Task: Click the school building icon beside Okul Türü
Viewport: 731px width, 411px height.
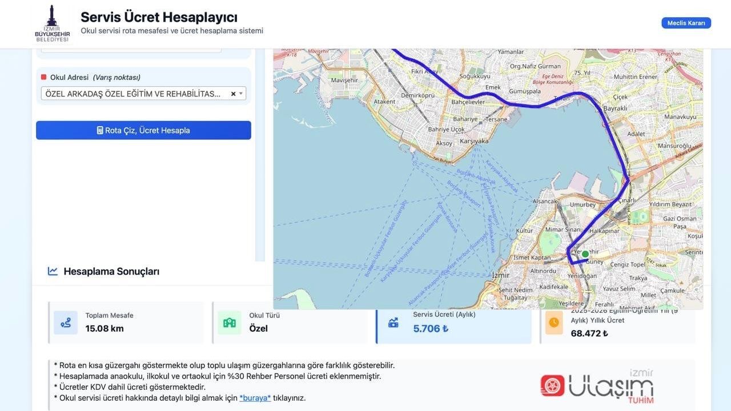Action: click(x=229, y=323)
